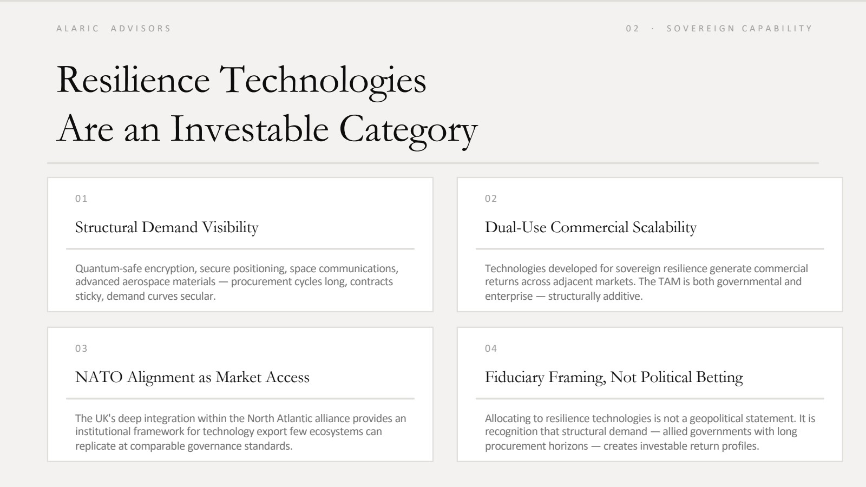
Task: Click the card number 04 label
Action: point(491,348)
